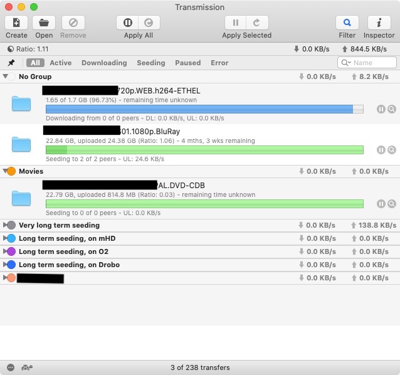Viewport: 400px width, 375px height.
Task: Click '3 of 238 transfers' status text
Action: [x=200, y=367]
